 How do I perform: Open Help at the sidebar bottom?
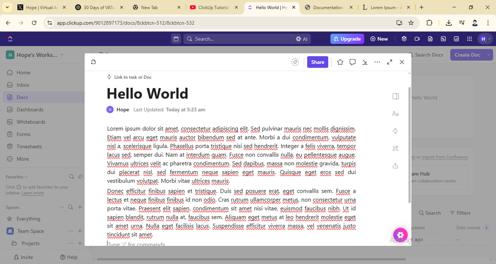[x=69, y=257]
